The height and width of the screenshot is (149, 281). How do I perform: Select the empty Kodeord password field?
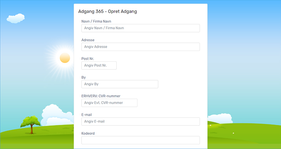140,140
